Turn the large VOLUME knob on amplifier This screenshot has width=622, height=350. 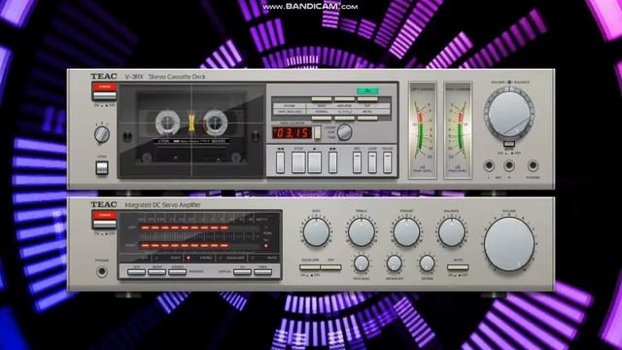click(x=509, y=244)
